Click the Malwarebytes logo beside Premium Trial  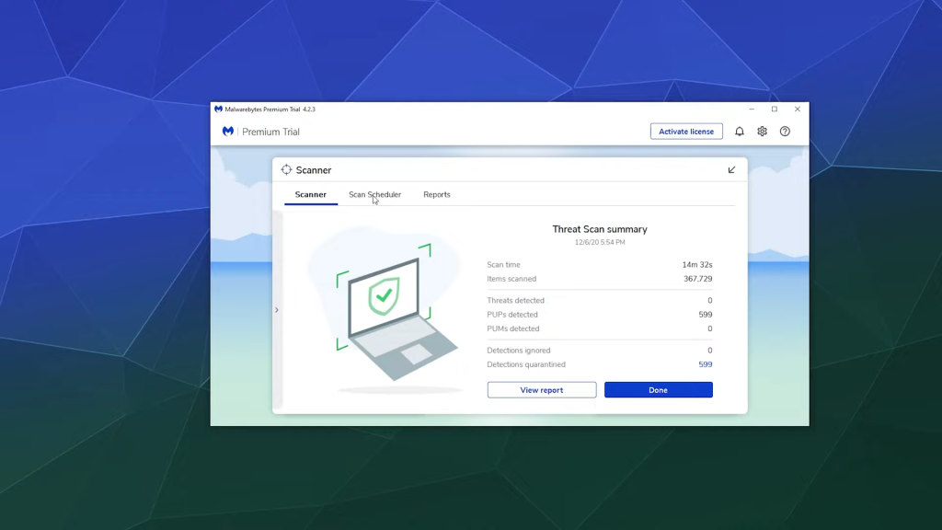coord(228,131)
